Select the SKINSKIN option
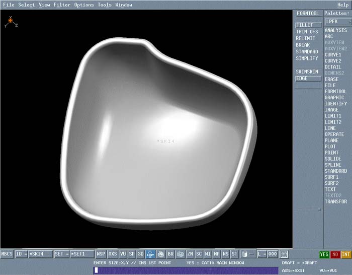 pos(308,72)
